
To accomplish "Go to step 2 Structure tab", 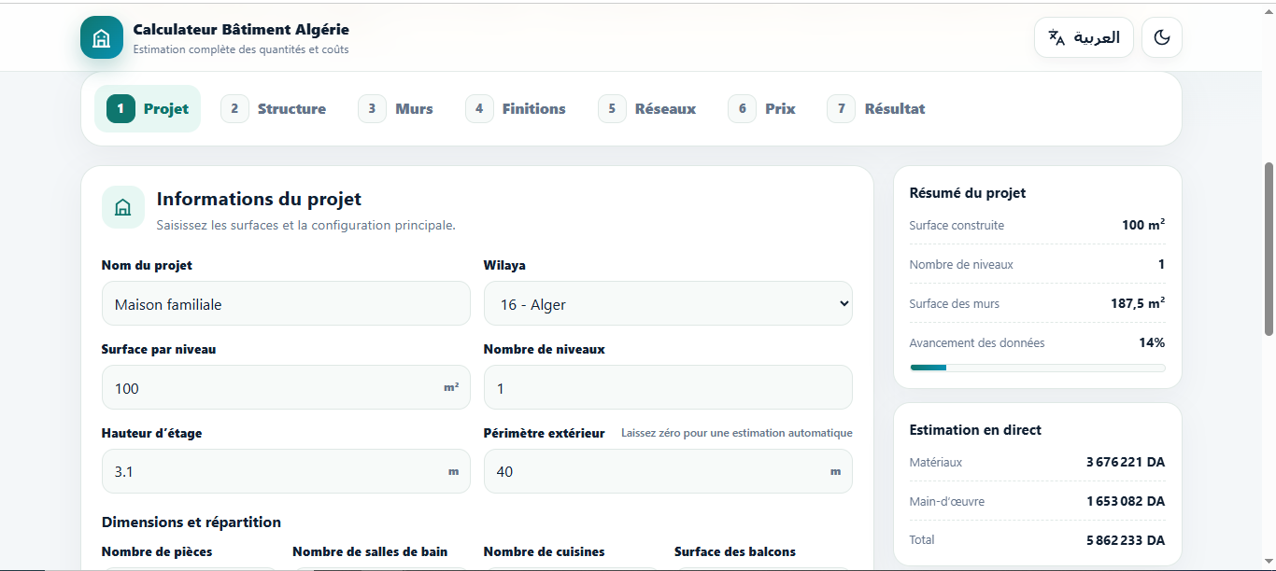I will [274, 108].
